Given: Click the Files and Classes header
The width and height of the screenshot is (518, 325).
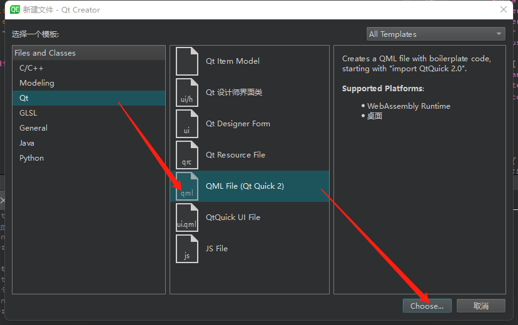Looking at the screenshot, I should point(89,52).
